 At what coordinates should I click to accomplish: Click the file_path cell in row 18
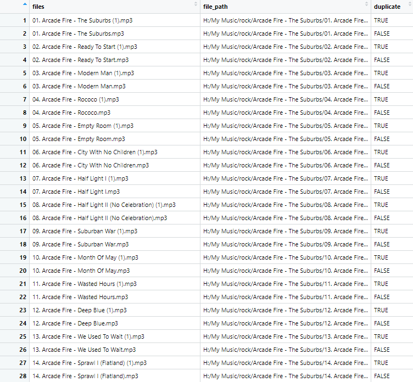click(285, 244)
